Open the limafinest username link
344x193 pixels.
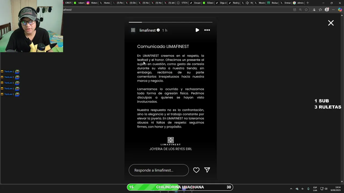[148, 30]
